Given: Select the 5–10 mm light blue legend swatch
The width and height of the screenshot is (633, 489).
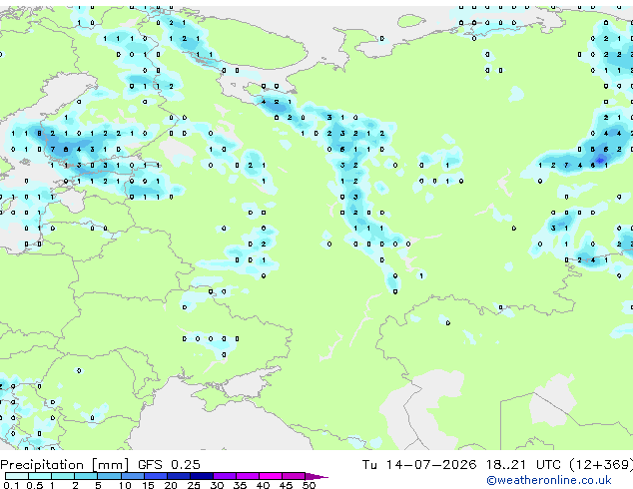Looking at the screenshot, I should 109,476.
